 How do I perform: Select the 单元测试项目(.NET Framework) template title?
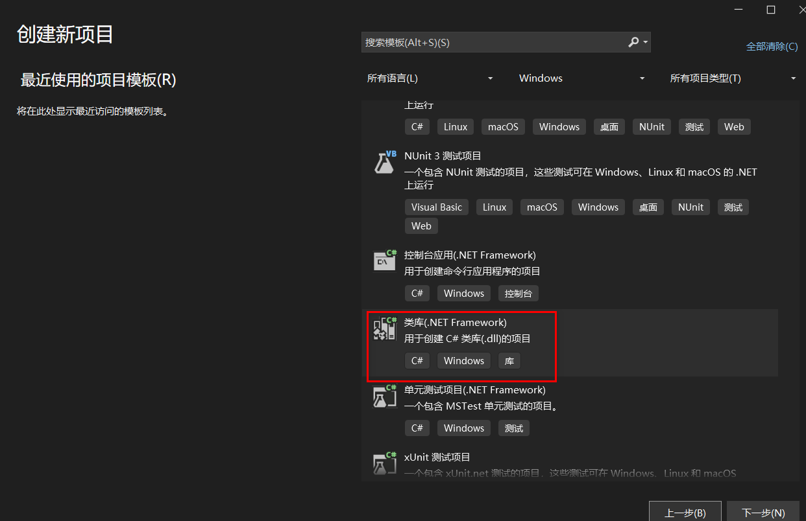pyautogui.click(x=474, y=389)
